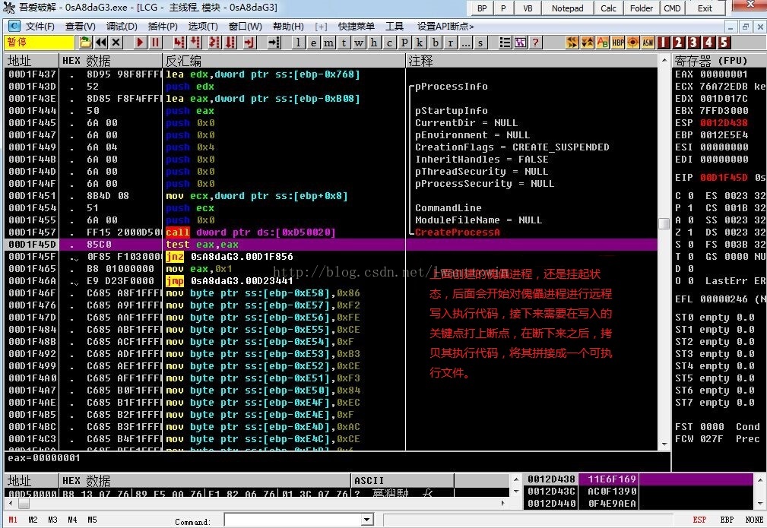
Task: Click the Trace Over toolbar icon
Action: coord(230,43)
